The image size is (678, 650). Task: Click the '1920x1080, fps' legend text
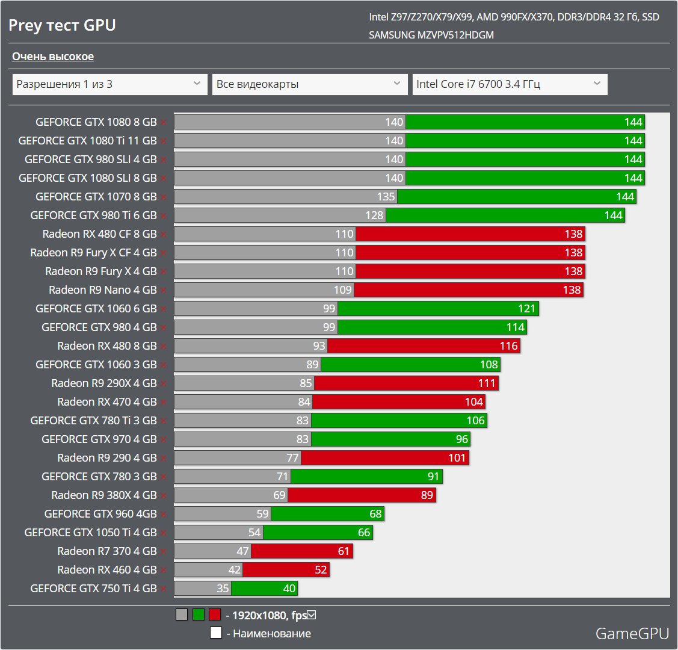click(270, 615)
